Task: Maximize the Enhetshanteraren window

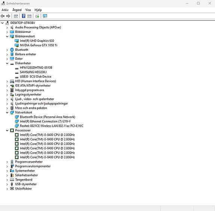Action: pyautogui.click(x=198, y=3)
